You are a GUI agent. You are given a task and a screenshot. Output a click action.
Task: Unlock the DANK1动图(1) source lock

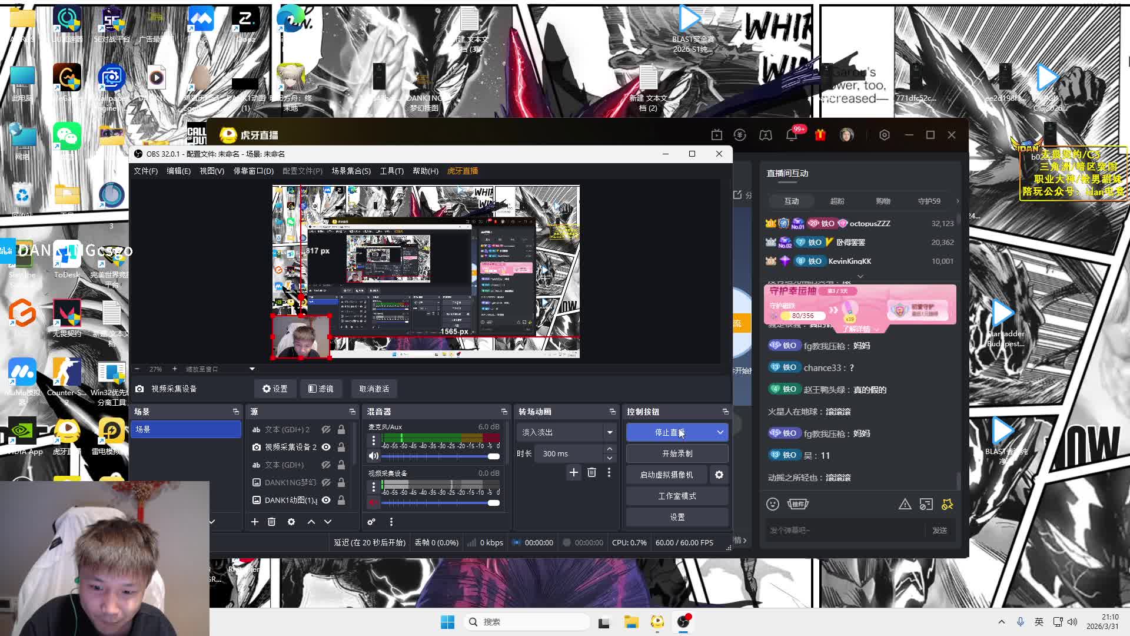[x=341, y=500]
